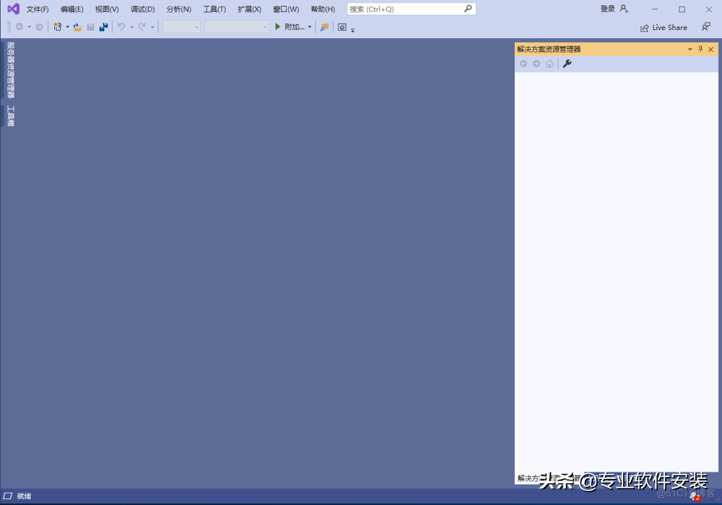Select the Save All icon
The width and height of the screenshot is (722, 505).
[x=103, y=27]
